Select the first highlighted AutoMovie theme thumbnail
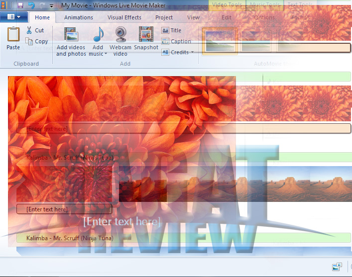Image resolution: width=352 pixels, height=277 pixels. (x=220, y=41)
